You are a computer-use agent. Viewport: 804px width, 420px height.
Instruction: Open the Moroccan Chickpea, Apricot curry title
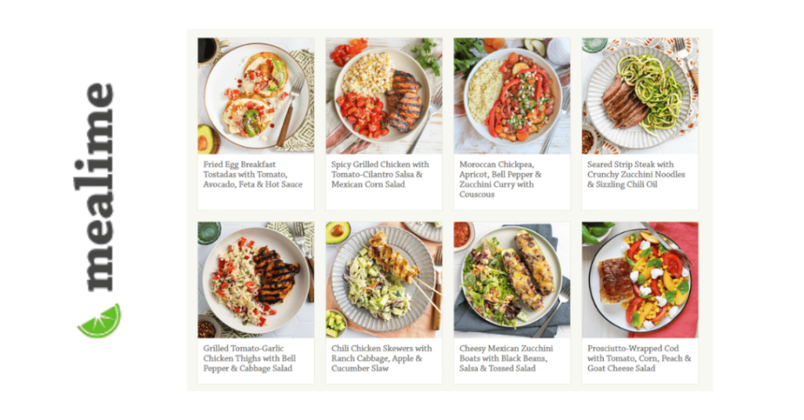500,179
